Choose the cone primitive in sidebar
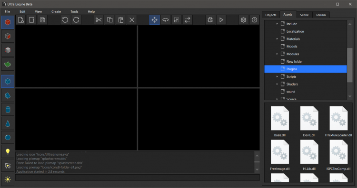 tap(8, 124)
